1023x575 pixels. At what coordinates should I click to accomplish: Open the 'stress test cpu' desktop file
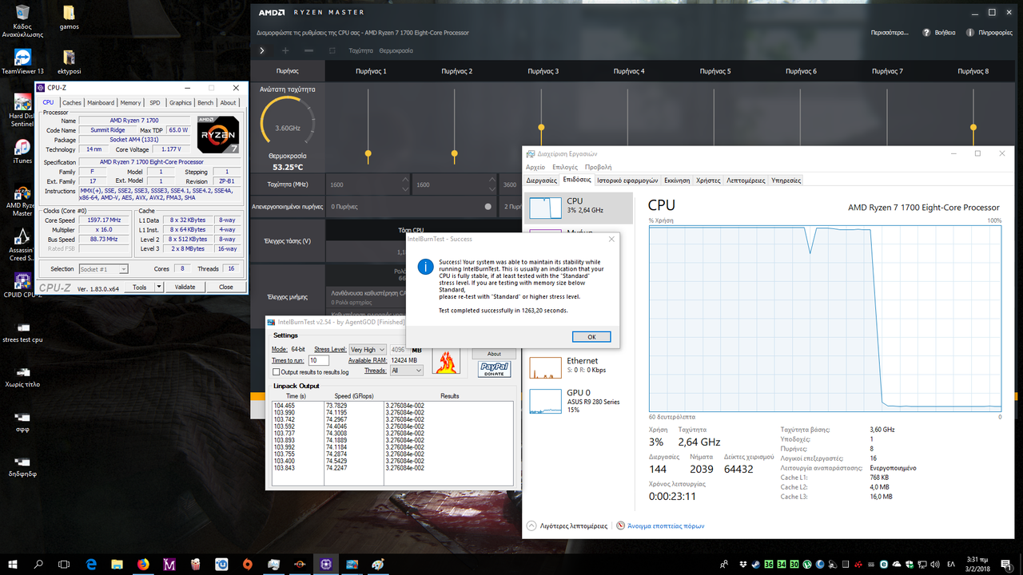click(x=22, y=333)
